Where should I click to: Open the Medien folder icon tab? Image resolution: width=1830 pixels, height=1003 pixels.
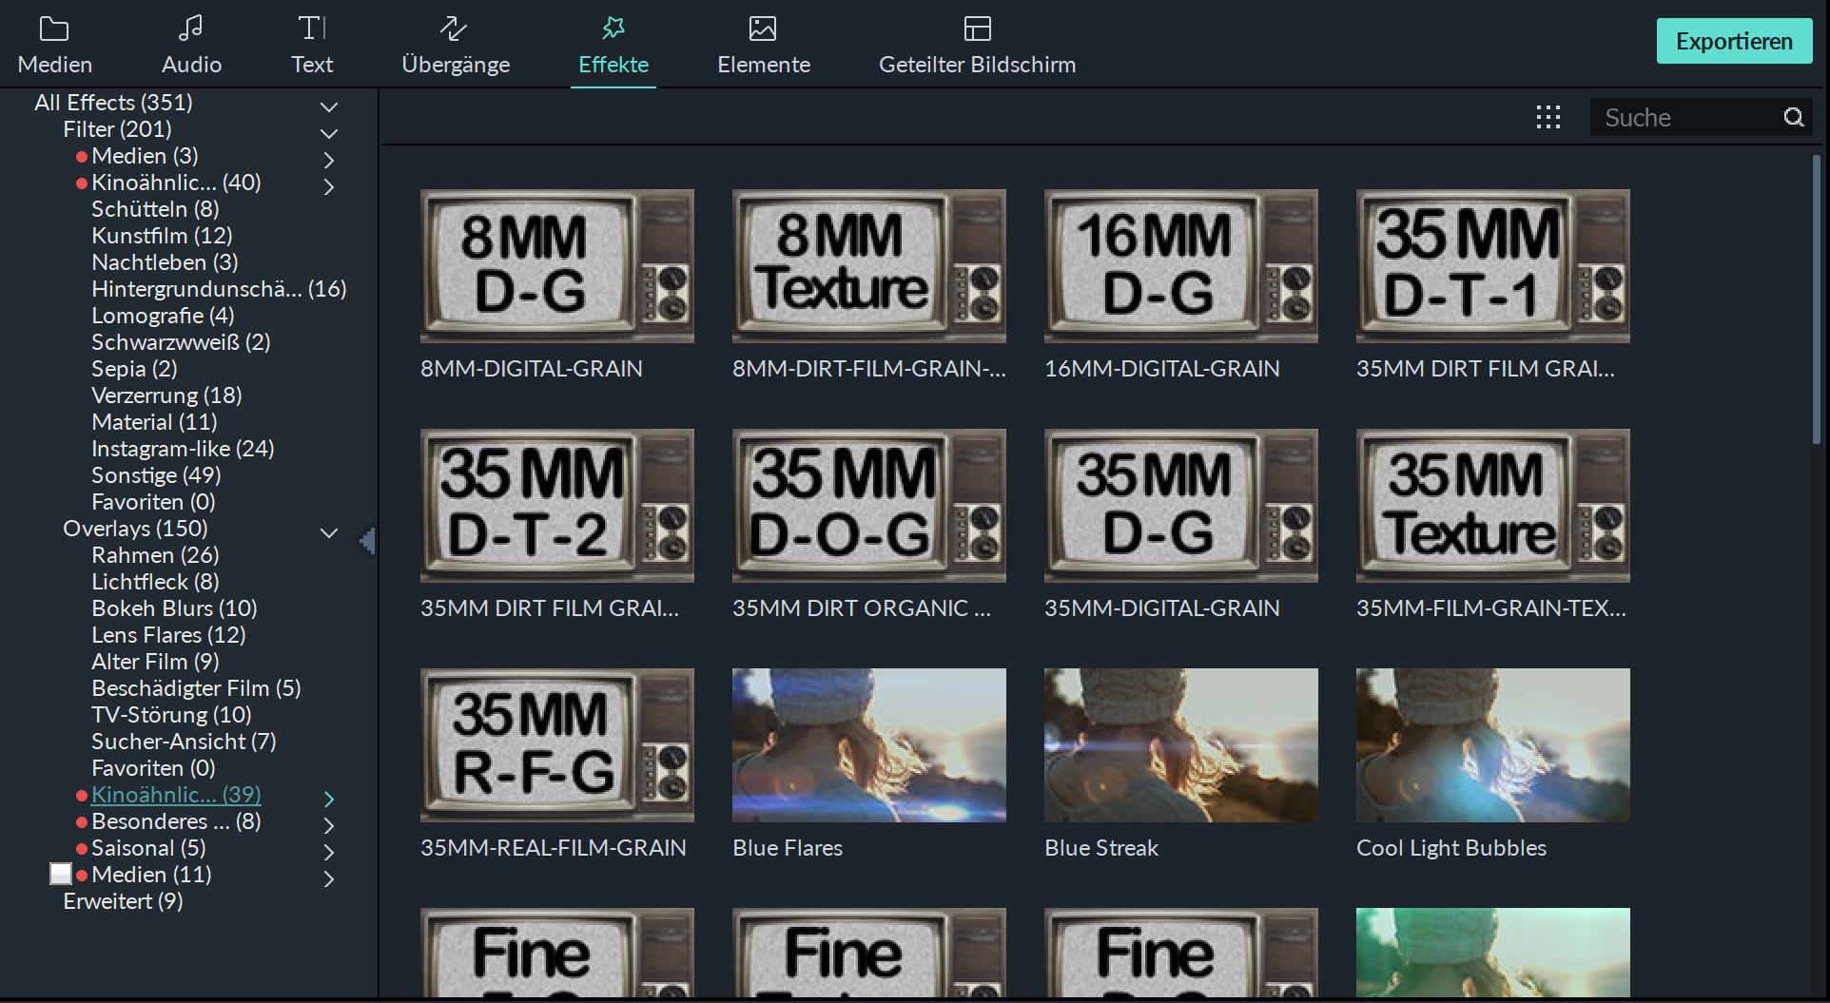pyautogui.click(x=54, y=29)
